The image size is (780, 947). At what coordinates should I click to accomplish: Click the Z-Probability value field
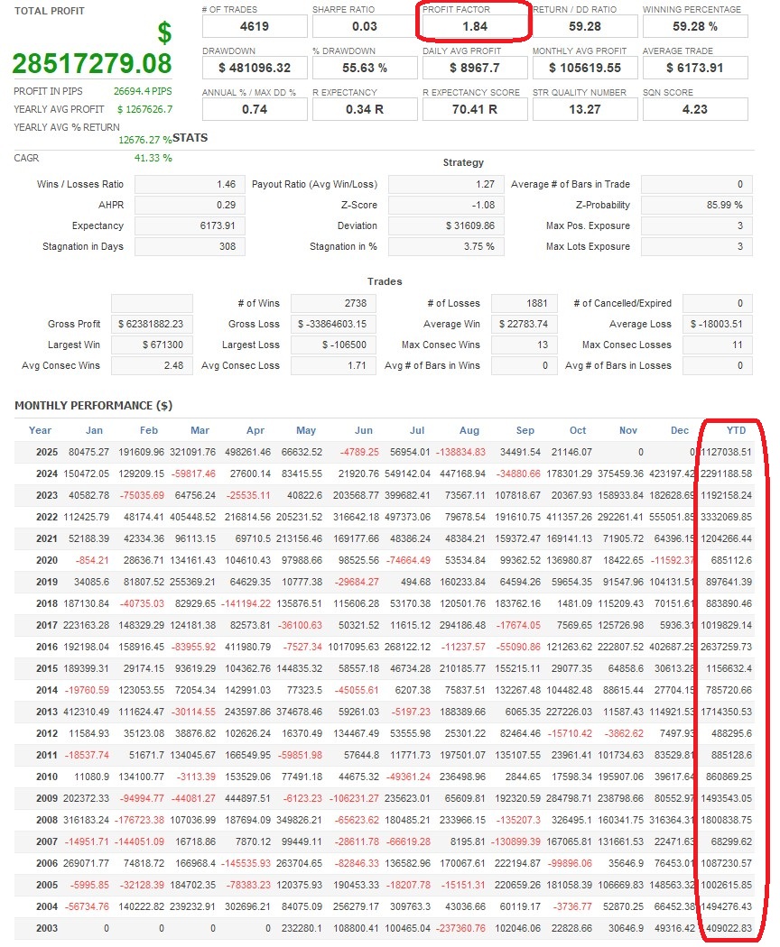pyautogui.click(x=695, y=205)
